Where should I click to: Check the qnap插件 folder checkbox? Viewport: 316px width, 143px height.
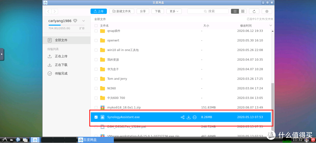click(x=96, y=31)
